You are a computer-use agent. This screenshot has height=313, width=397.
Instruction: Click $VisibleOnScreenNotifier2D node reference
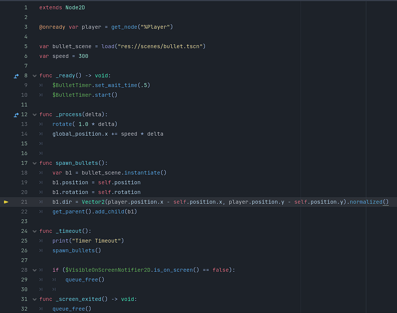[x=108, y=270]
